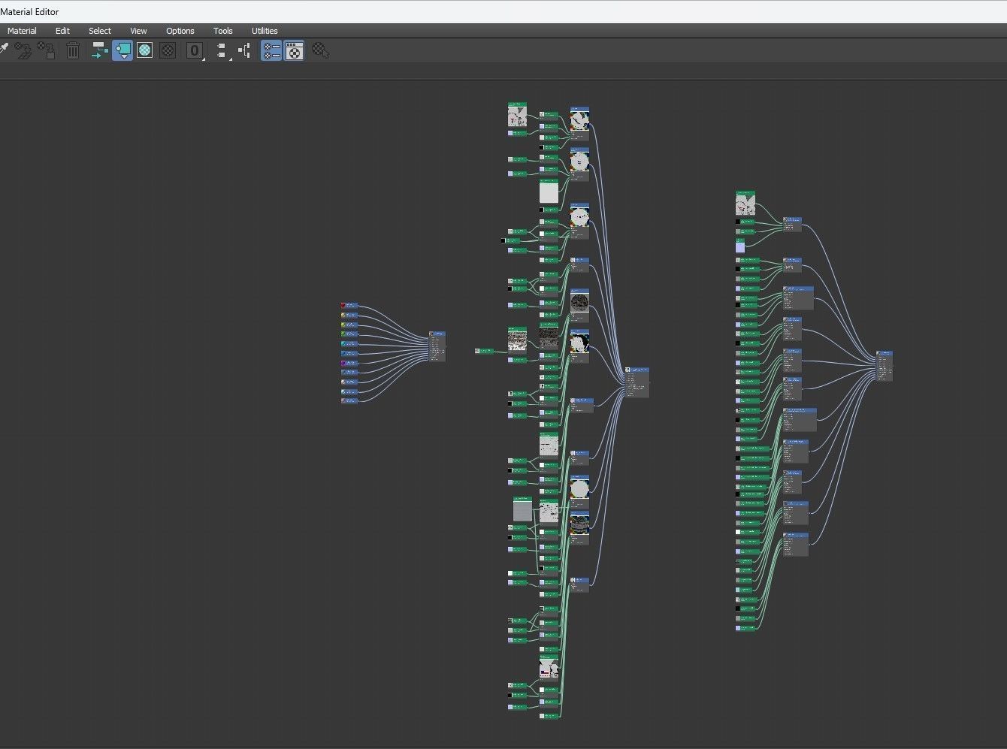
Task: Open the Select menu
Action: click(x=100, y=31)
